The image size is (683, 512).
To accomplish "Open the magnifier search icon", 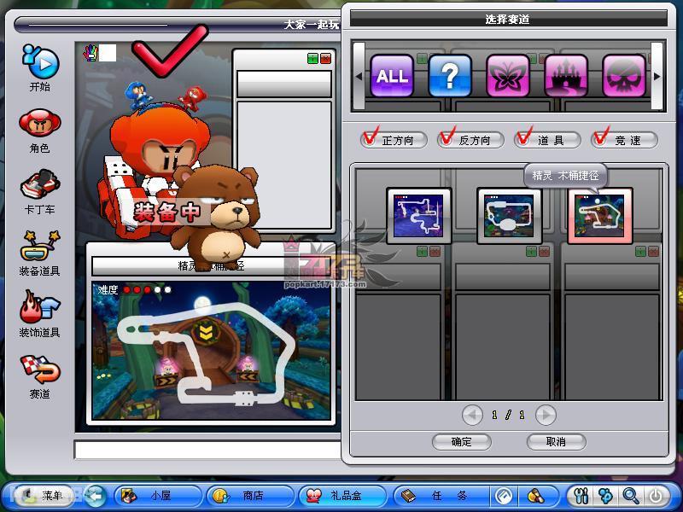I will pyautogui.click(x=630, y=496).
